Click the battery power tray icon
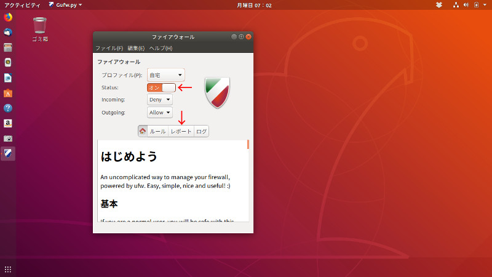 (476, 5)
